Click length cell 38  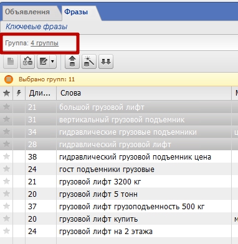32,157
